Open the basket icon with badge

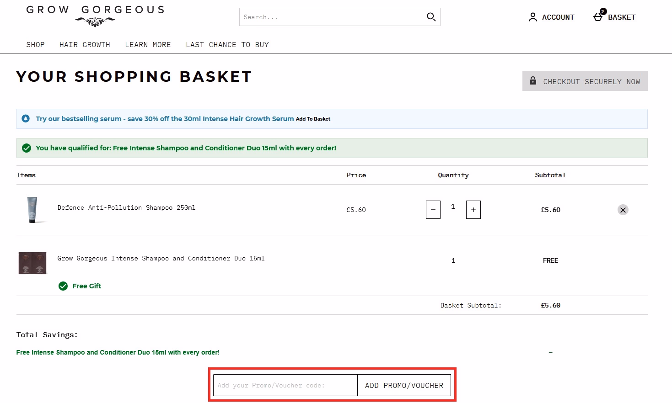coord(599,16)
